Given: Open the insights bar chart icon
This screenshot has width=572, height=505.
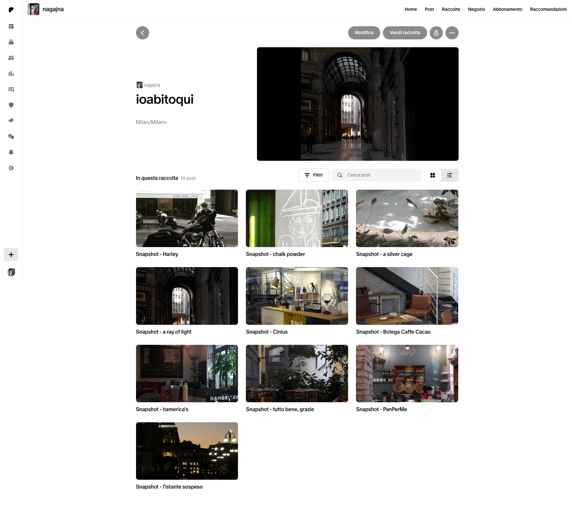Looking at the screenshot, I should pos(11,74).
